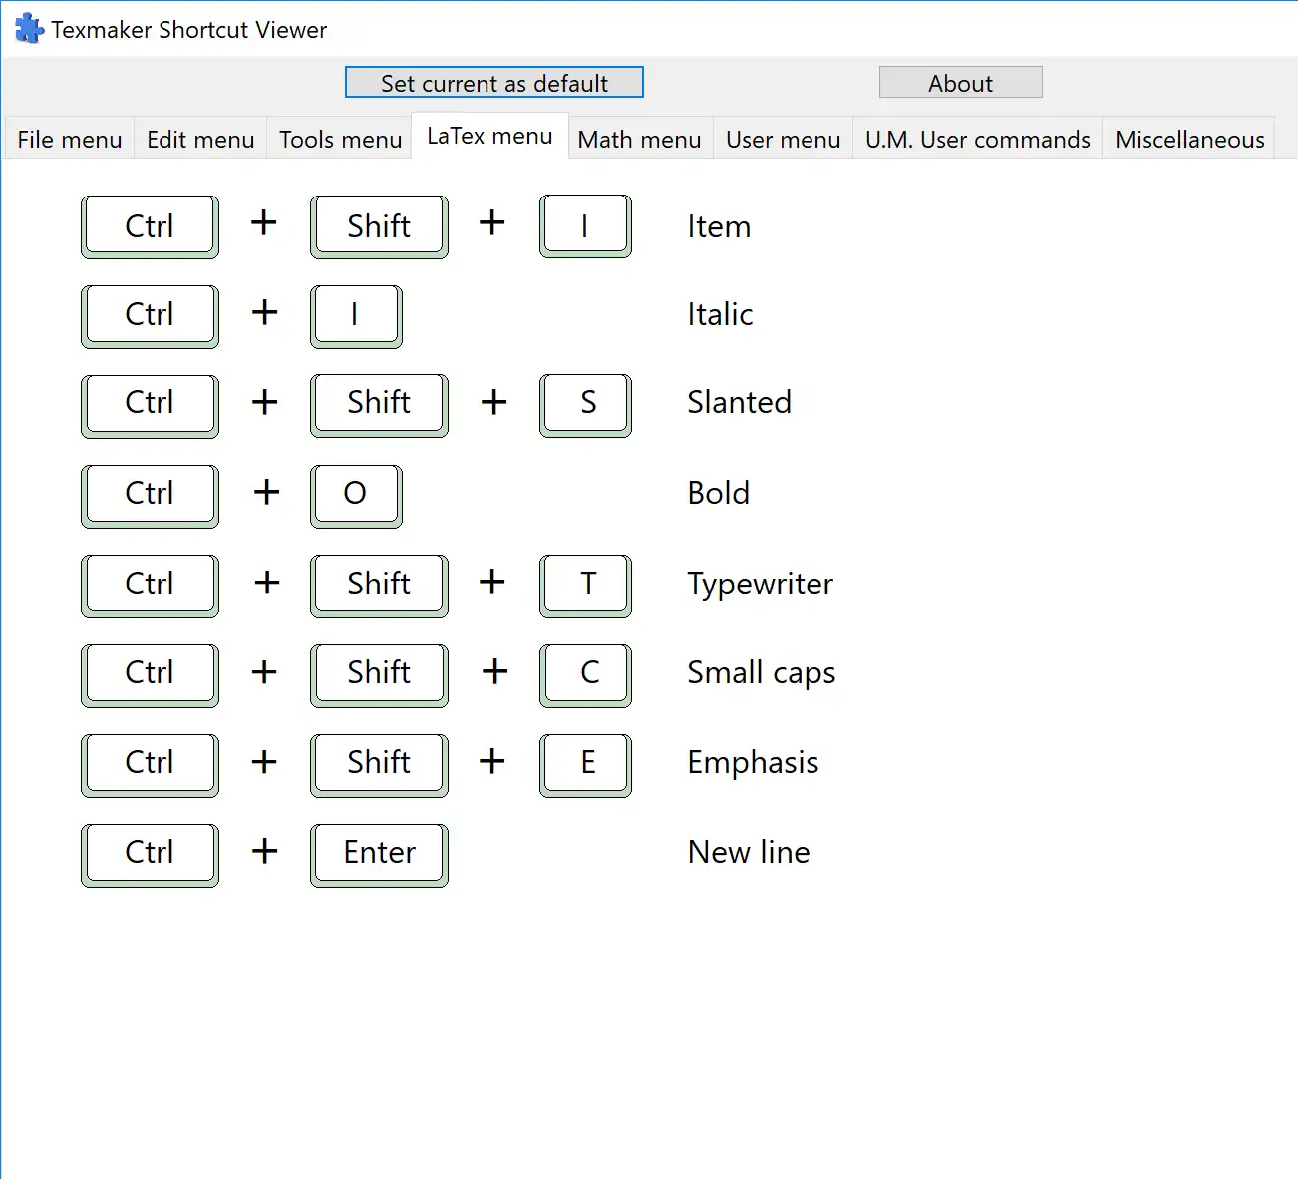Click the Ctrl key in Bold row
Viewport: 1298px width, 1179px height.
tap(150, 495)
